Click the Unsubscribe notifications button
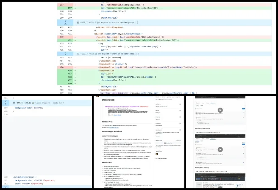 [x=168, y=143]
